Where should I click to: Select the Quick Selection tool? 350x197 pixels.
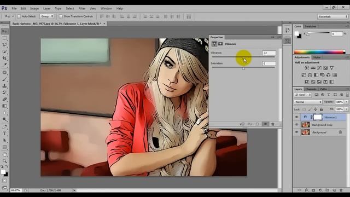[x=5, y=51]
